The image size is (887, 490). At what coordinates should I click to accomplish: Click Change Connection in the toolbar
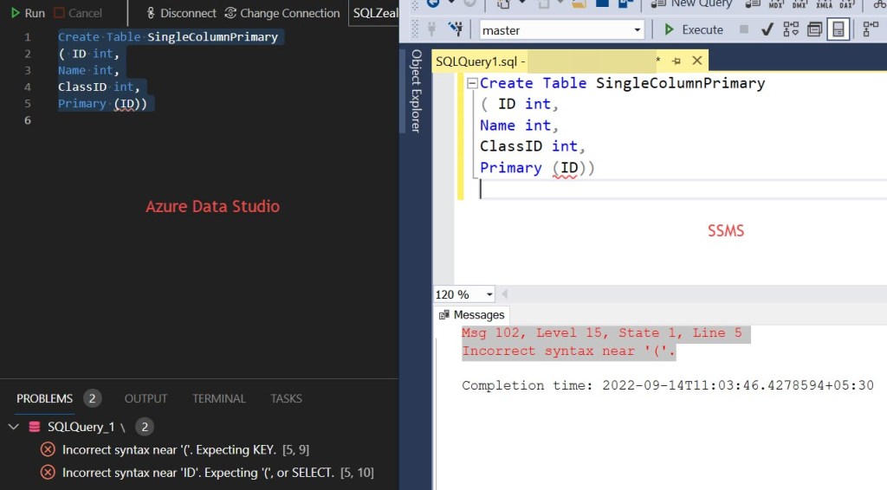pos(282,13)
